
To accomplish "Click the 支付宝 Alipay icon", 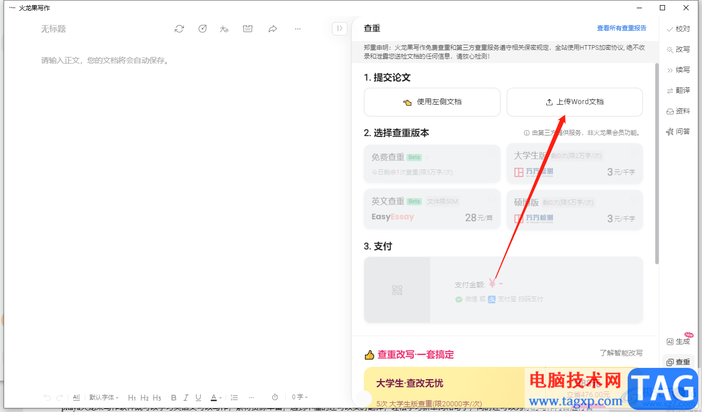I will [492, 299].
